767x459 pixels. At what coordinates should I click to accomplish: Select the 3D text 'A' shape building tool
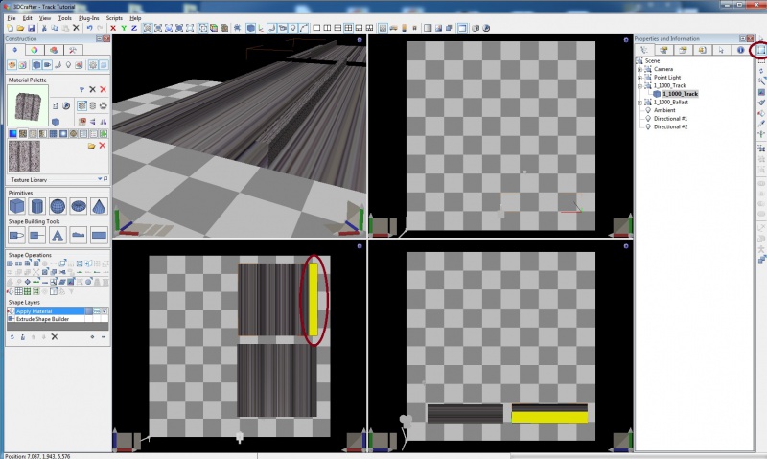pos(58,235)
